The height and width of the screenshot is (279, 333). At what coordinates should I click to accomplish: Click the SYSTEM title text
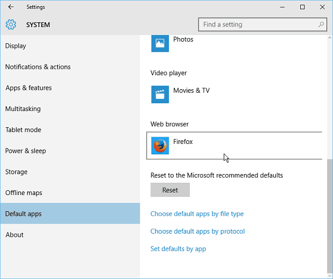tap(38, 25)
